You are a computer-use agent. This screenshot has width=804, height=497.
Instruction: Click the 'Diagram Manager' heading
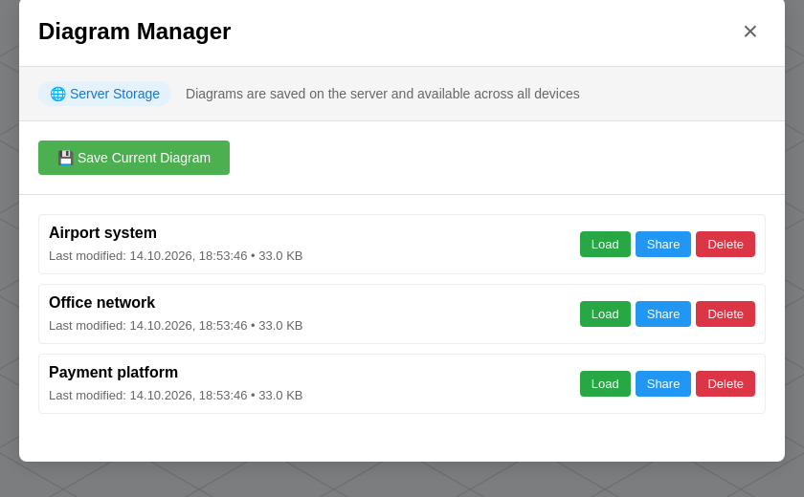[x=134, y=32]
